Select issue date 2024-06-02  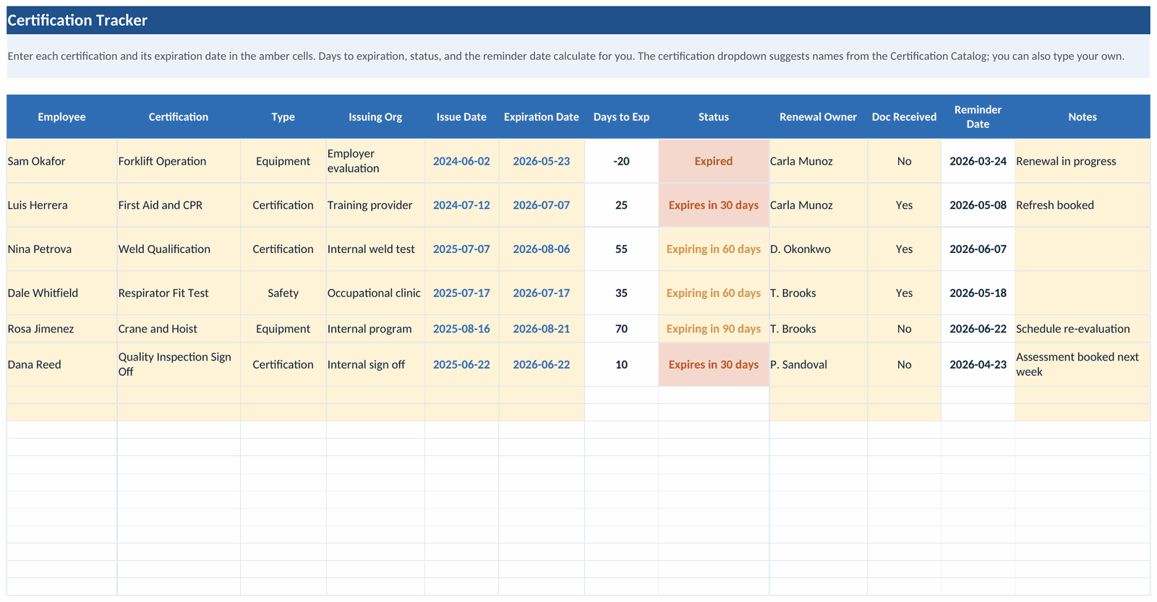pyautogui.click(x=461, y=161)
